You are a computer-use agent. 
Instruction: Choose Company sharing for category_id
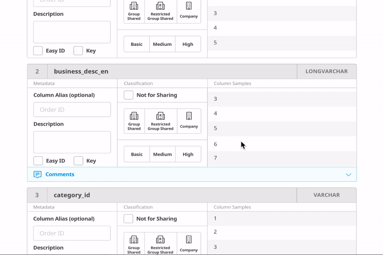189,244
